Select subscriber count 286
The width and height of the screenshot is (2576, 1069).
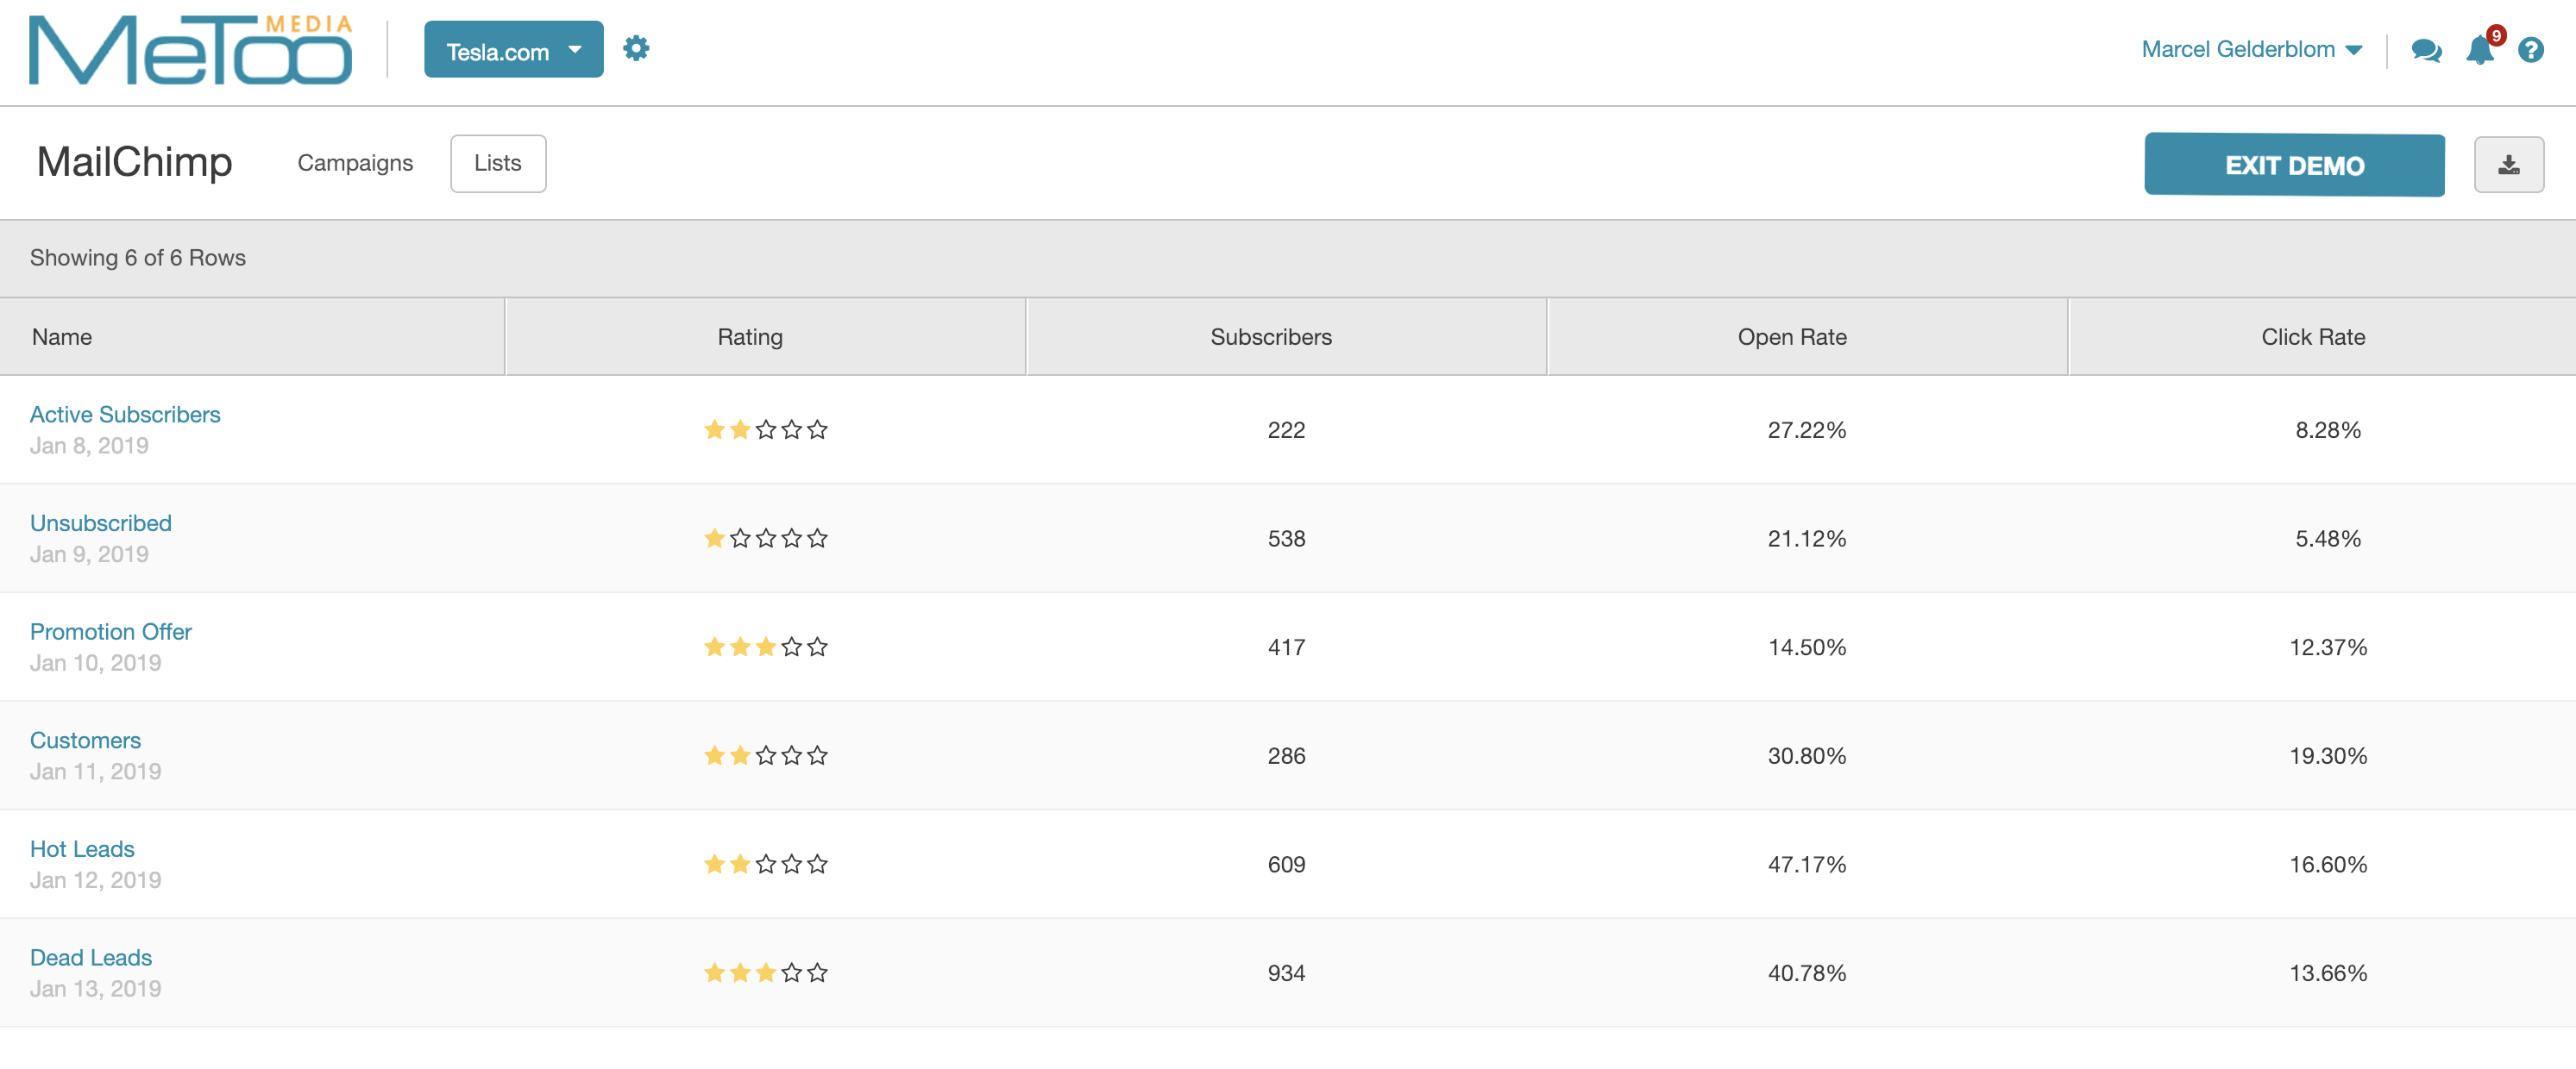pos(1286,756)
